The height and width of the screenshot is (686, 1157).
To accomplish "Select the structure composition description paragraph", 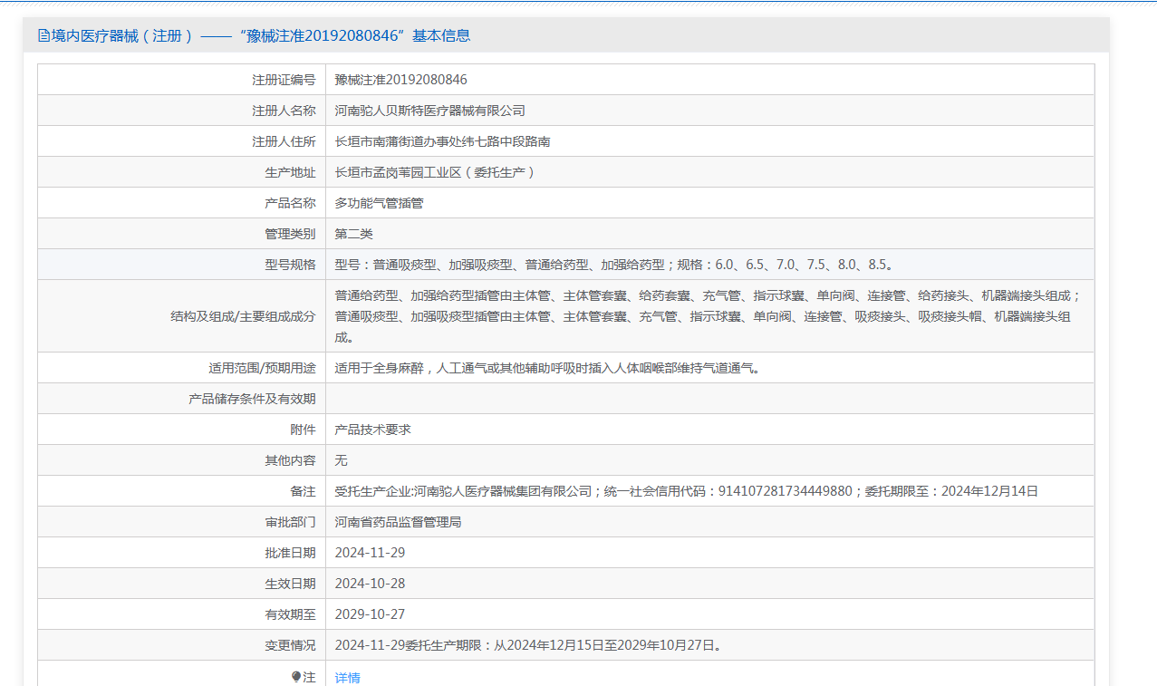I will pyautogui.click(x=708, y=316).
